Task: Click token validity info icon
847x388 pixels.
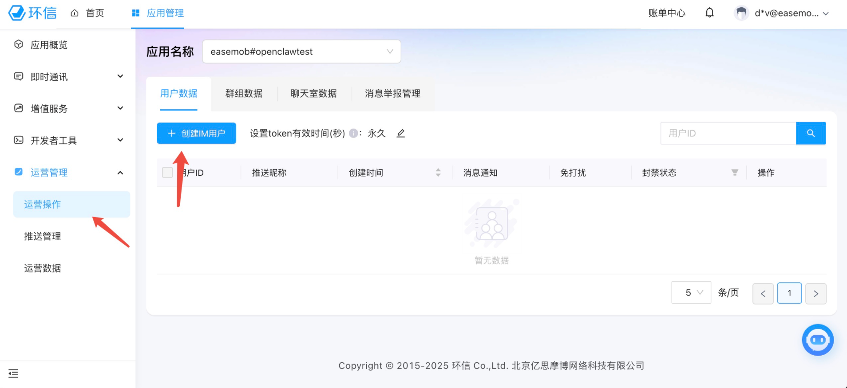Action: (x=353, y=133)
